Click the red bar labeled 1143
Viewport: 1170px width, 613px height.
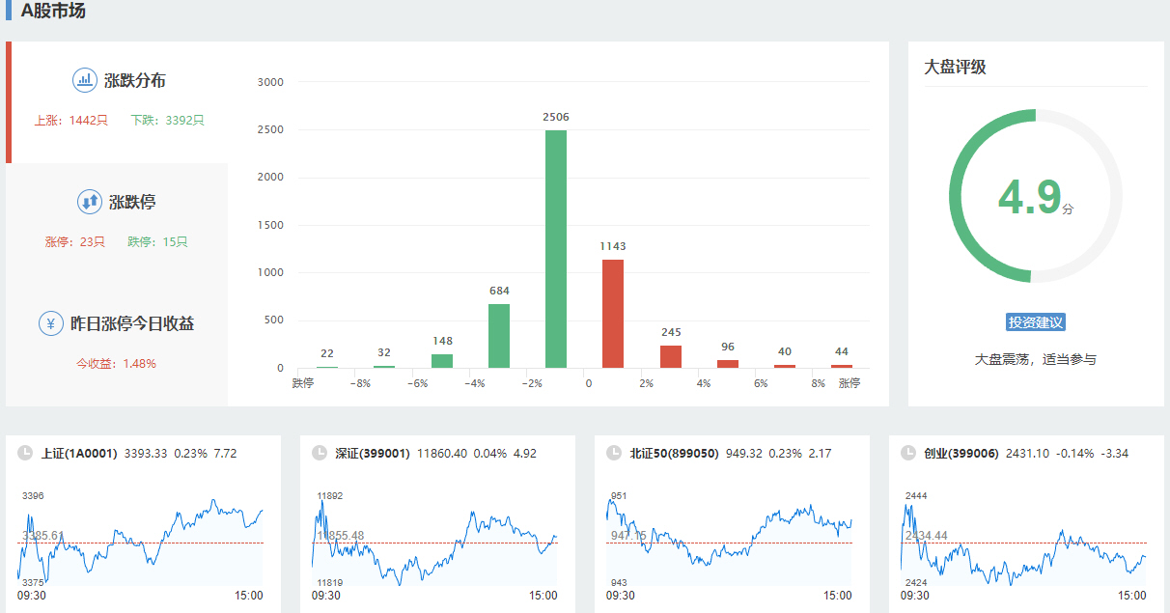[613, 314]
